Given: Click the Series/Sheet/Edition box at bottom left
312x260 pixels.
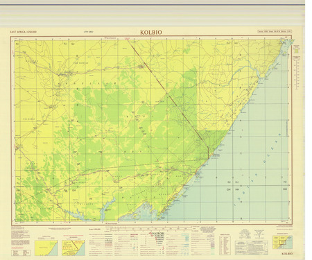Looking at the screenshot, I should pos(21,252).
